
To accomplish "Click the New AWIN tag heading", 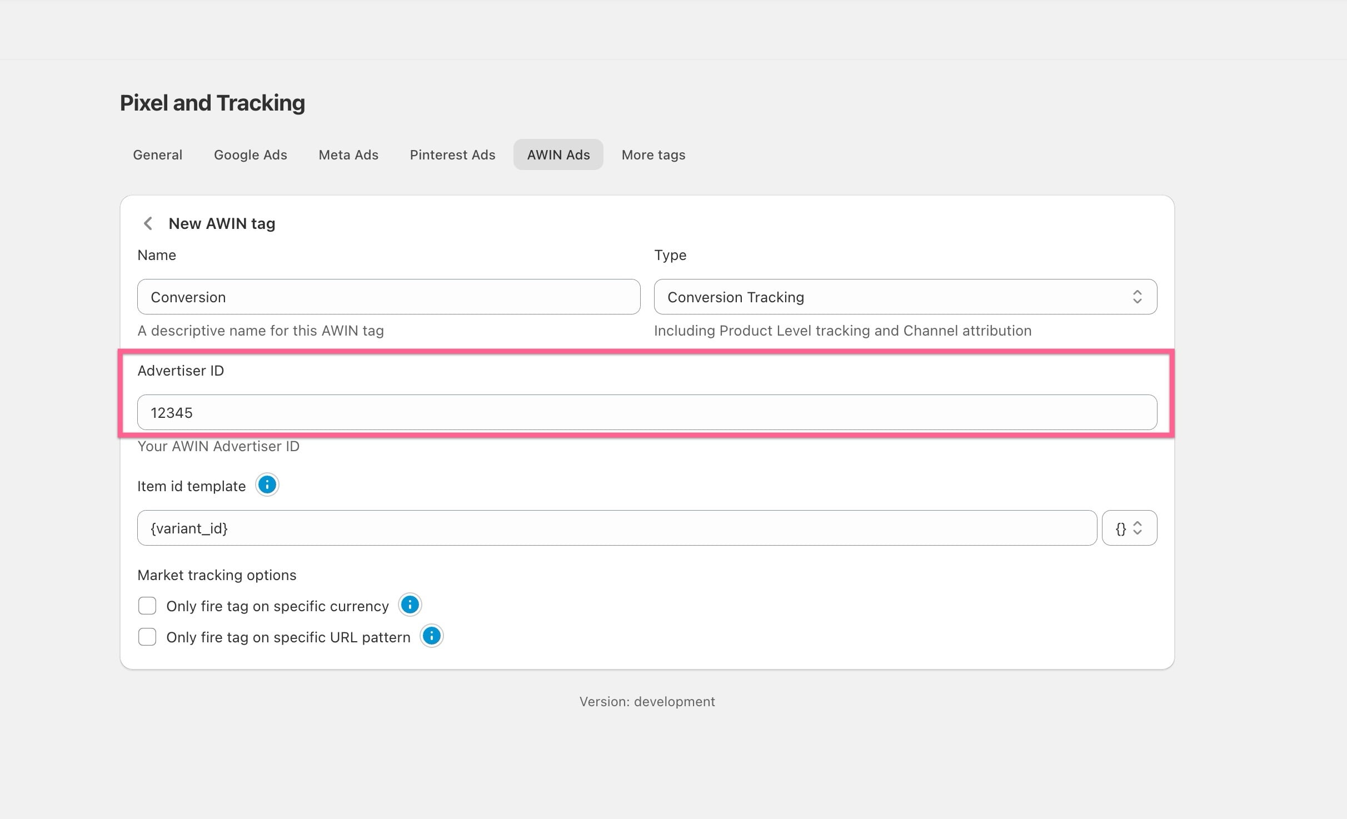I will [x=222, y=223].
